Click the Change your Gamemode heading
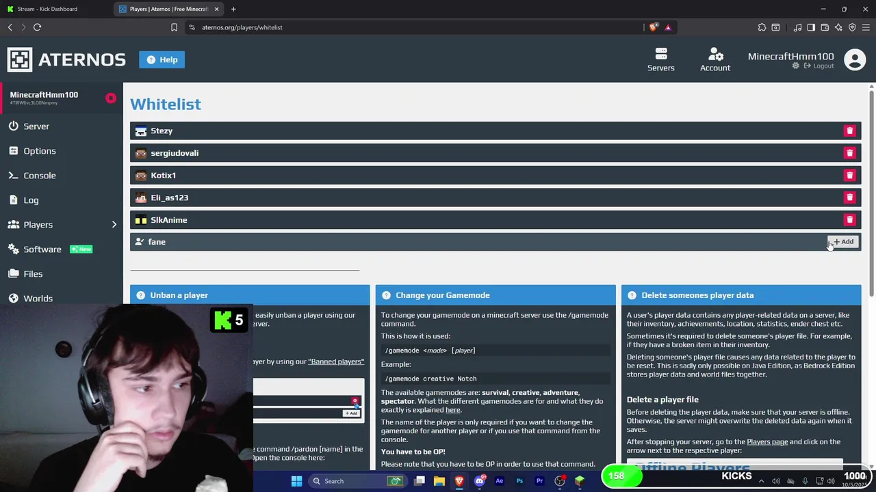876x492 pixels. pos(443,295)
